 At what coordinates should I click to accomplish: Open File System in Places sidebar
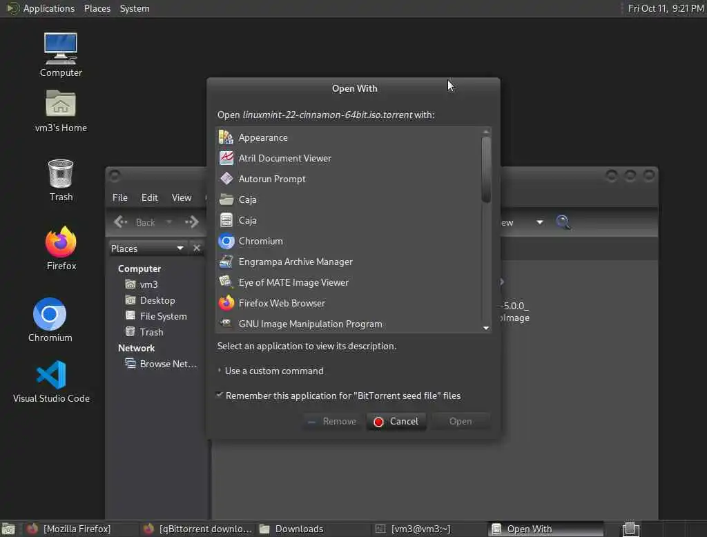coord(155,316)
